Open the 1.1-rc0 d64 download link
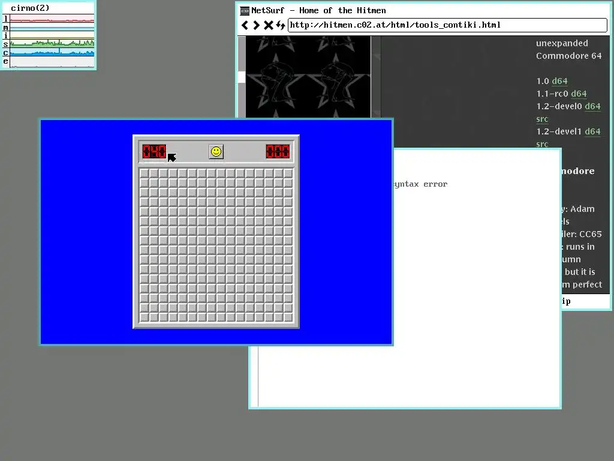 point(579,94)
